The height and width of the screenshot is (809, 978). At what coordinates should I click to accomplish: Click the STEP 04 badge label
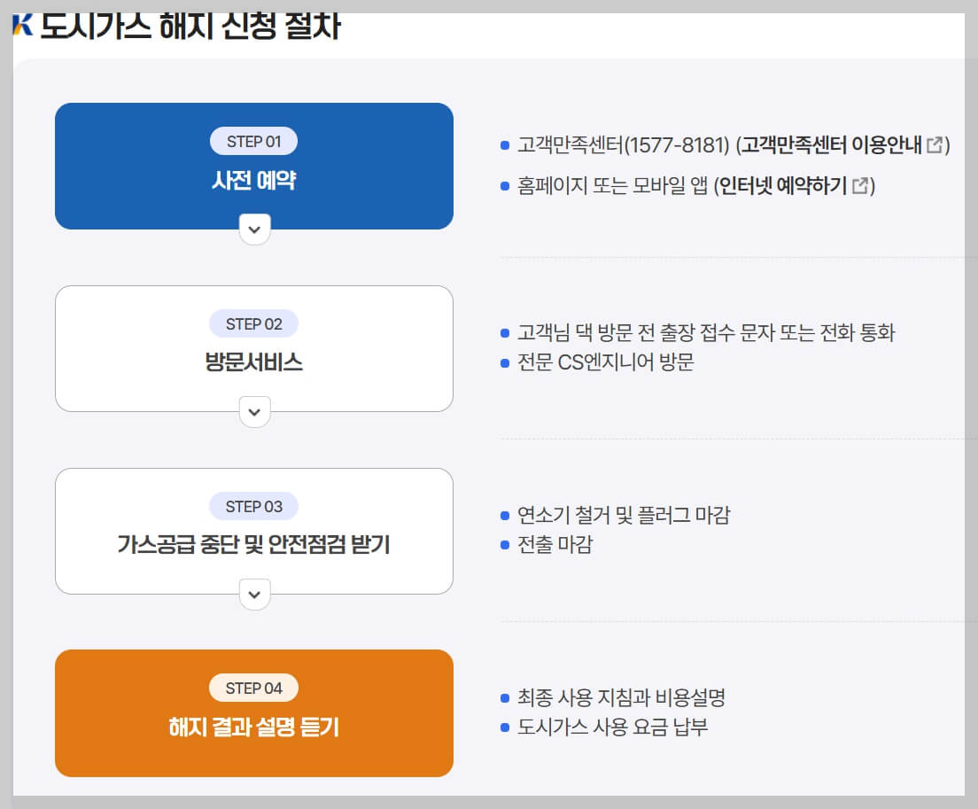[x=254, y=687]
